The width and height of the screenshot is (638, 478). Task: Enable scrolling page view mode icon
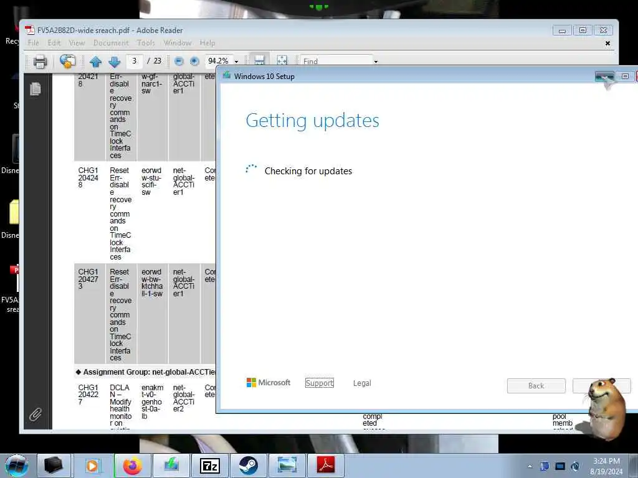click(259, 60)
